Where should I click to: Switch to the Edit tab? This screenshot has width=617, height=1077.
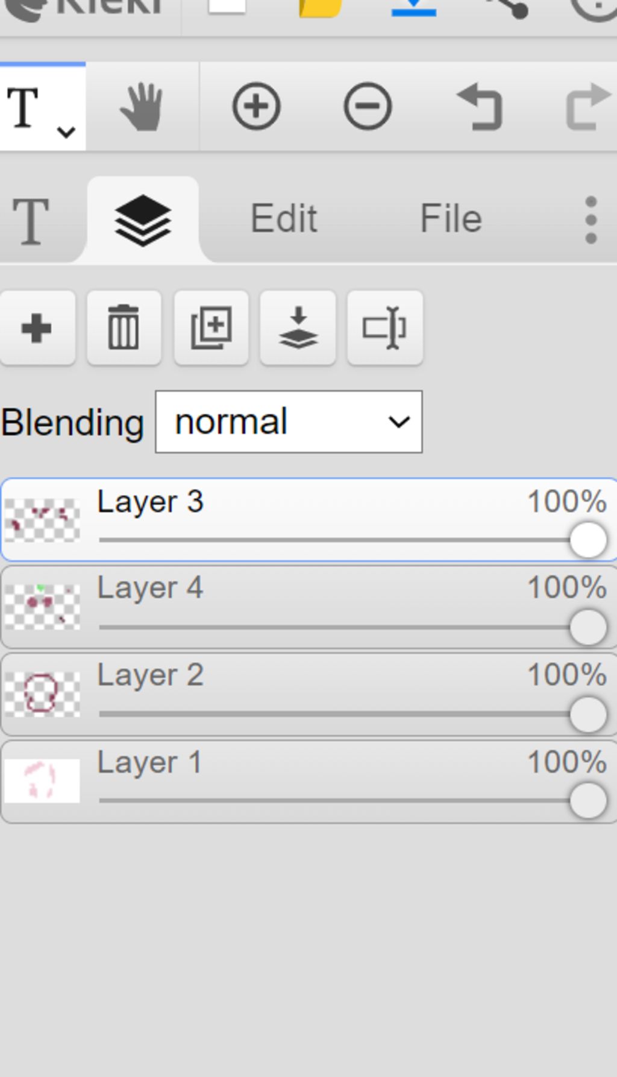[283, 218]
